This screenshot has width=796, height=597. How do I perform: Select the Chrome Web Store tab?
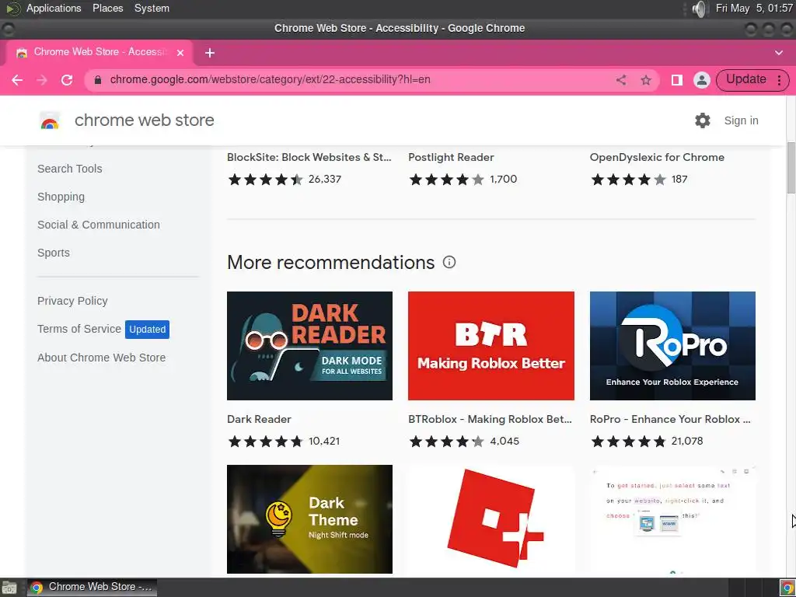coord(99,52)
